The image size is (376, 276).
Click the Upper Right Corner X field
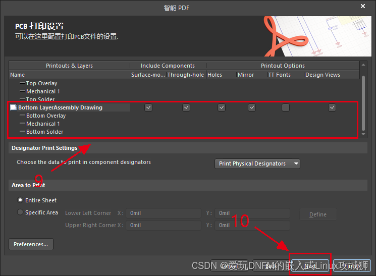[164, 226]
